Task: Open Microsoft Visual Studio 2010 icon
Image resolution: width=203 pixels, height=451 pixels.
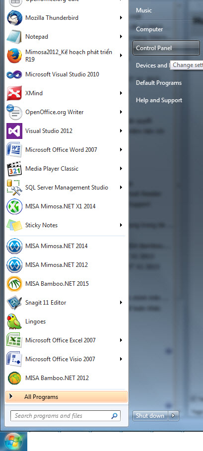Action: 14,74
